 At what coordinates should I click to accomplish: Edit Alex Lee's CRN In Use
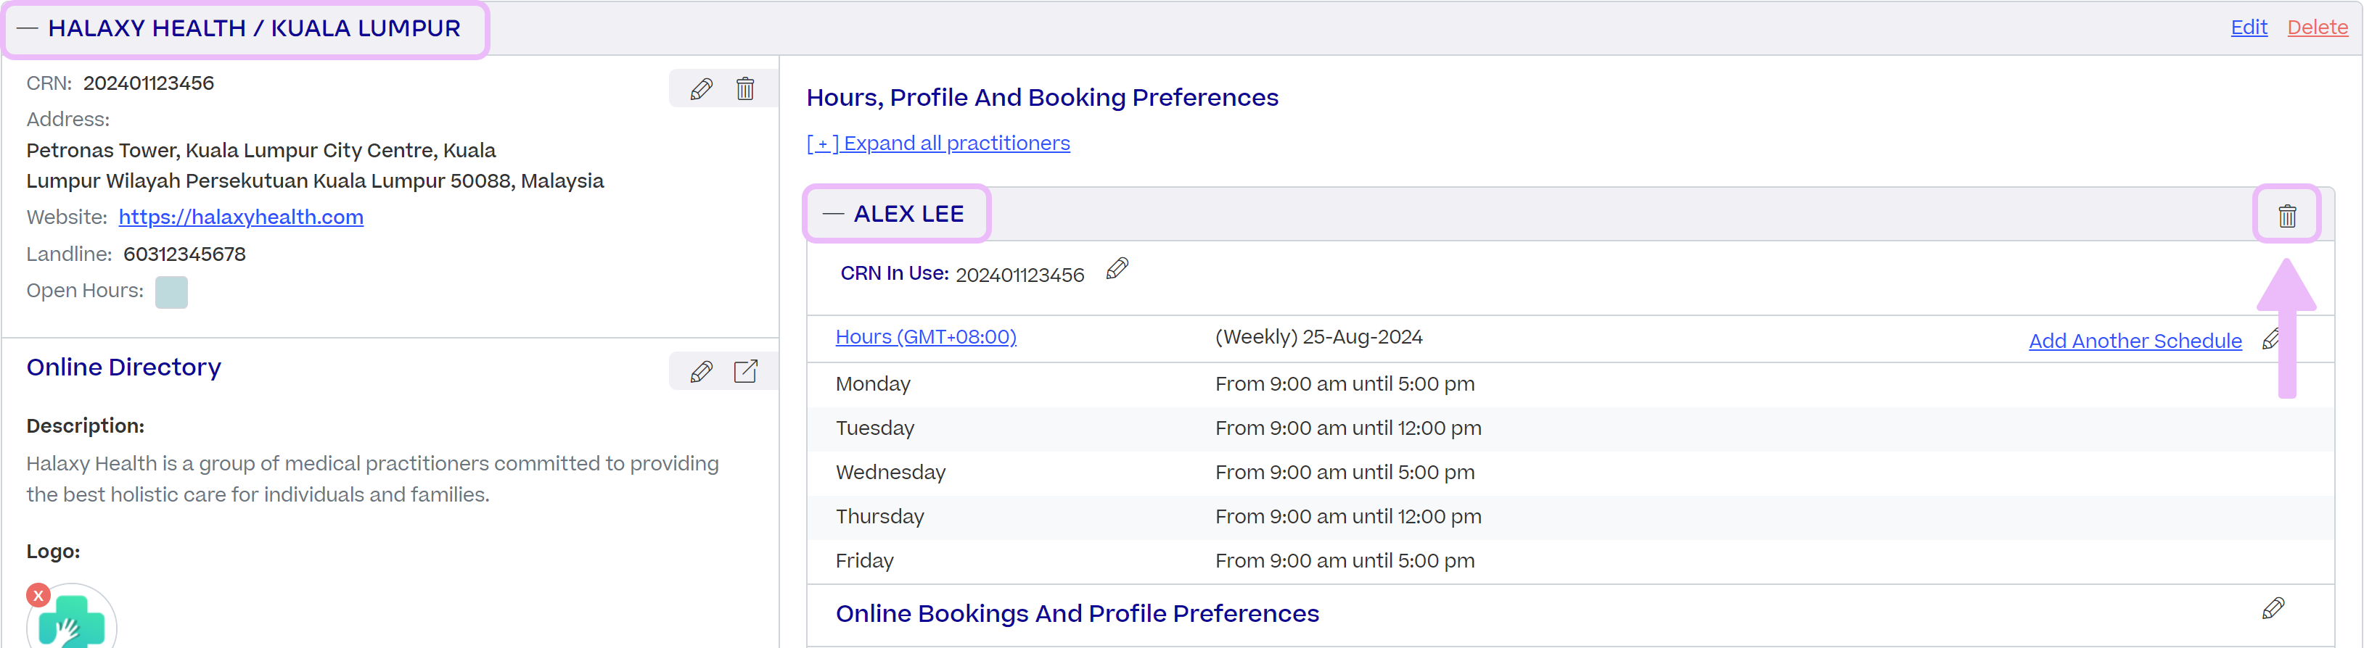1117,268
